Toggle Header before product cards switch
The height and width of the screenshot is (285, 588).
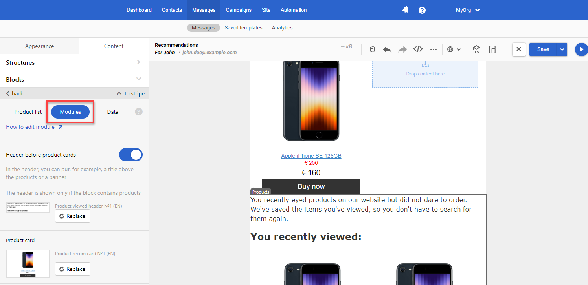point(131,155)
